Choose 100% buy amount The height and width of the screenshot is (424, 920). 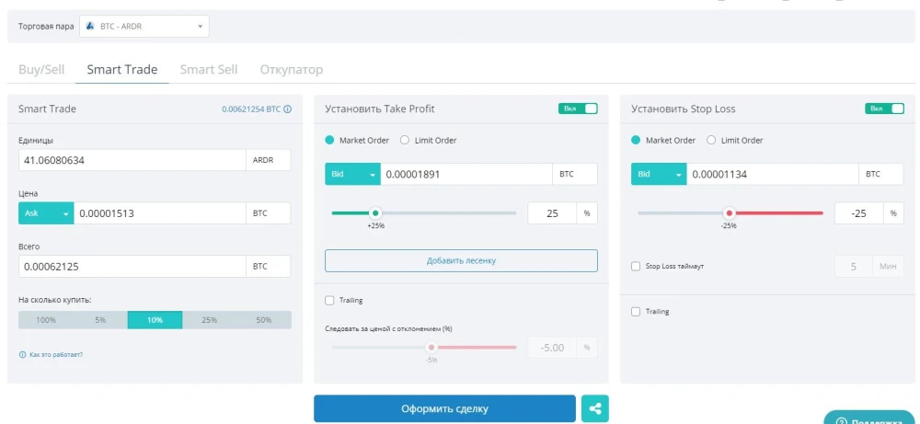tap(46, 320)
